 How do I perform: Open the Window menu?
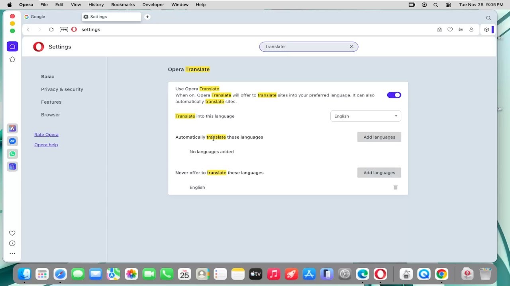180,5
